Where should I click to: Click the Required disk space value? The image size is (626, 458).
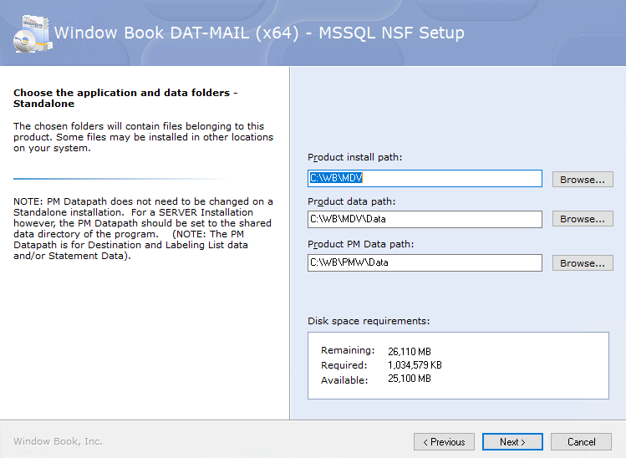[415, 365]
